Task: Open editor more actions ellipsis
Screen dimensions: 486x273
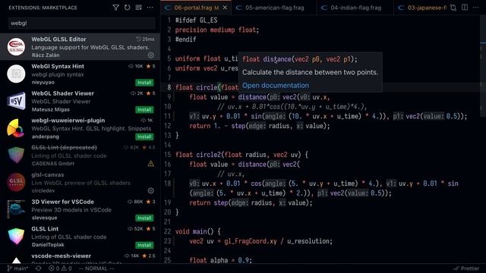Action: [x=476, y=8]
